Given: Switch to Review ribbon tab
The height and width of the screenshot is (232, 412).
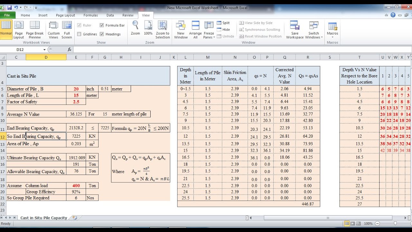Looking at the screenshot, I should click(128, 15).
